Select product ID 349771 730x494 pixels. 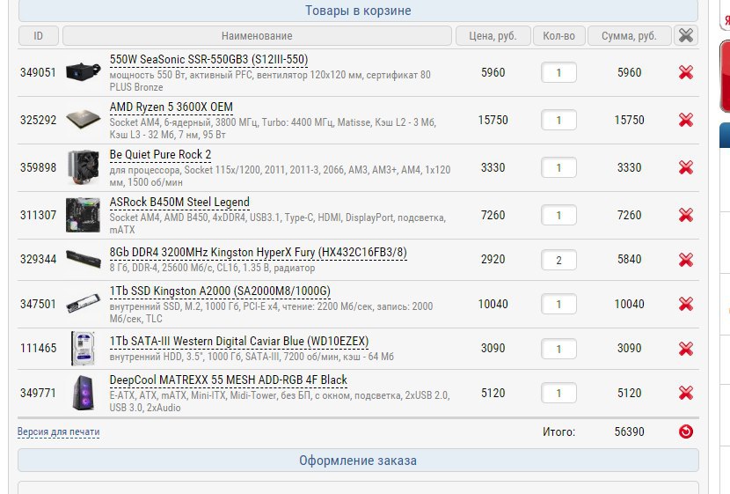38,393
